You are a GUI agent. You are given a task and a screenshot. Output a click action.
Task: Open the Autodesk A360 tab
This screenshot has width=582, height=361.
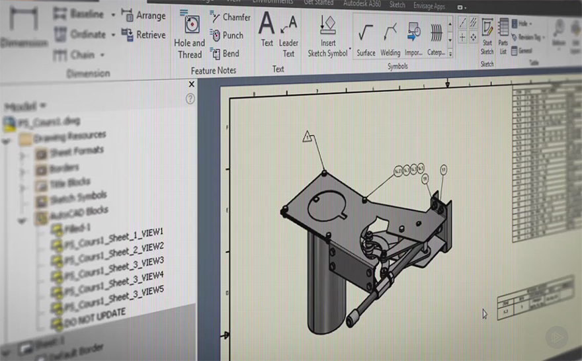362,3
